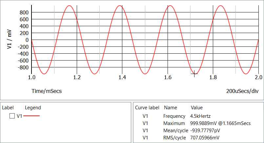Sort by the 'Curve label' column header
The width and height of the screenshot is (264, 143).
pos(147,107)
